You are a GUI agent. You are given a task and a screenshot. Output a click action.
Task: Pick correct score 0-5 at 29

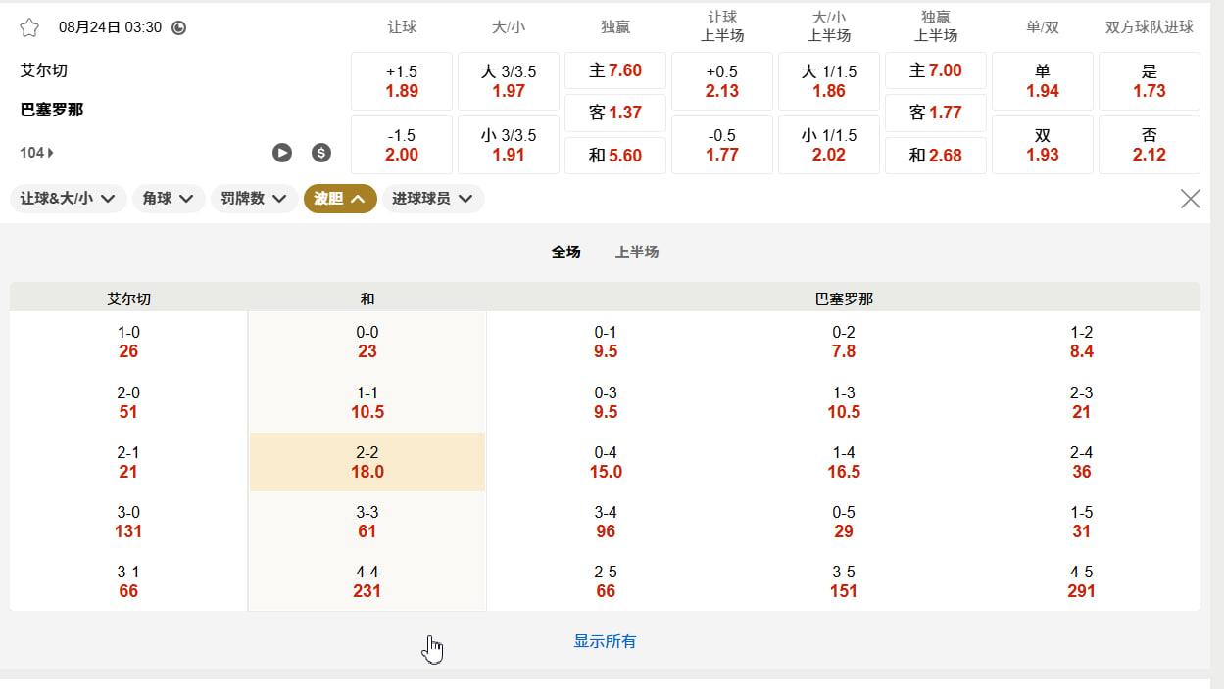844,522
